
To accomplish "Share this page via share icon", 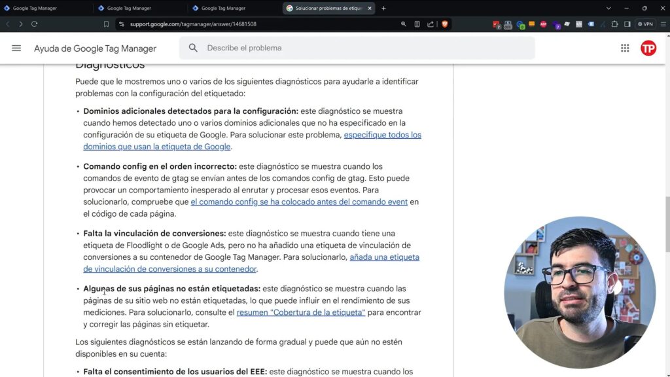I will 431,24.
